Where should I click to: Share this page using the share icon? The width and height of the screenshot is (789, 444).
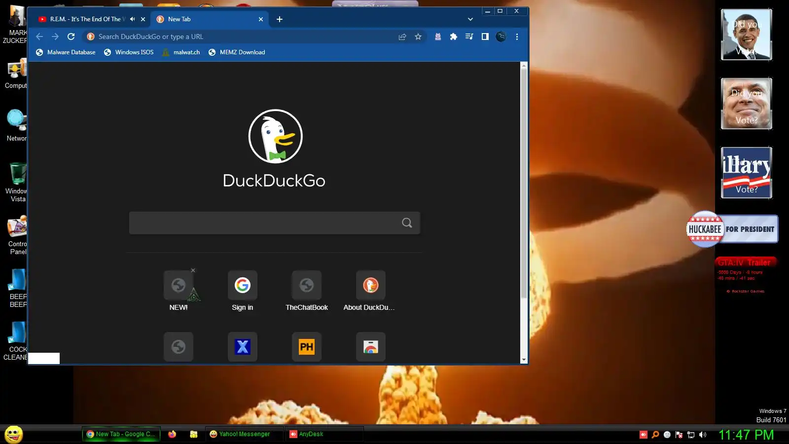pos(402,37)
